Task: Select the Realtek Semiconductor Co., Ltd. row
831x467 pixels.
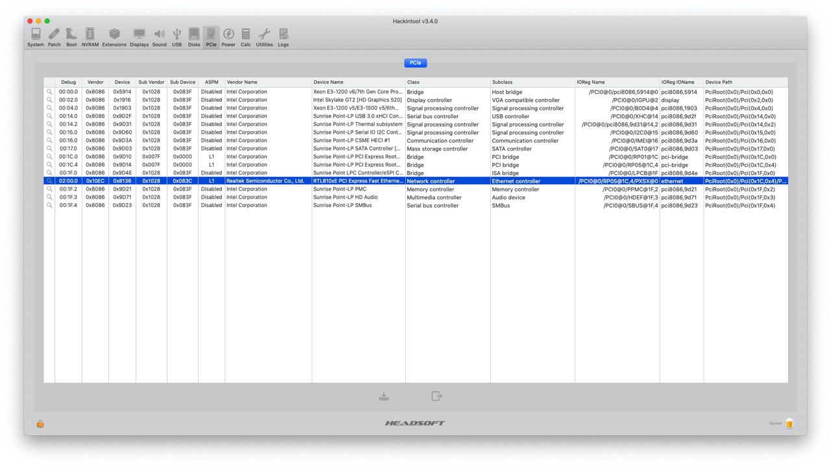Action: click(415, 181)
